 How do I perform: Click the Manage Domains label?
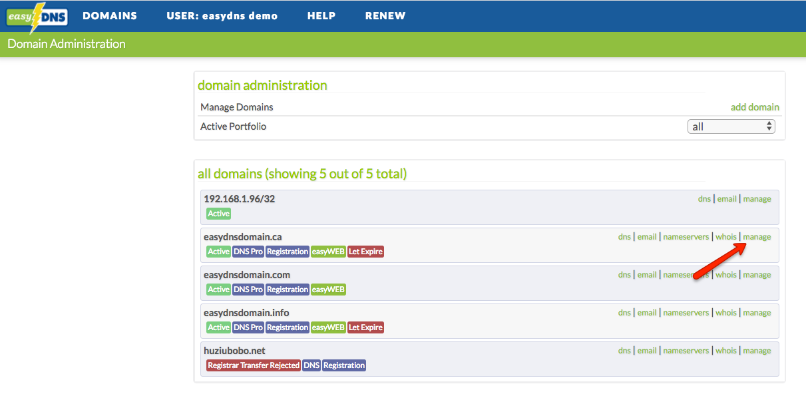[237, 107]
